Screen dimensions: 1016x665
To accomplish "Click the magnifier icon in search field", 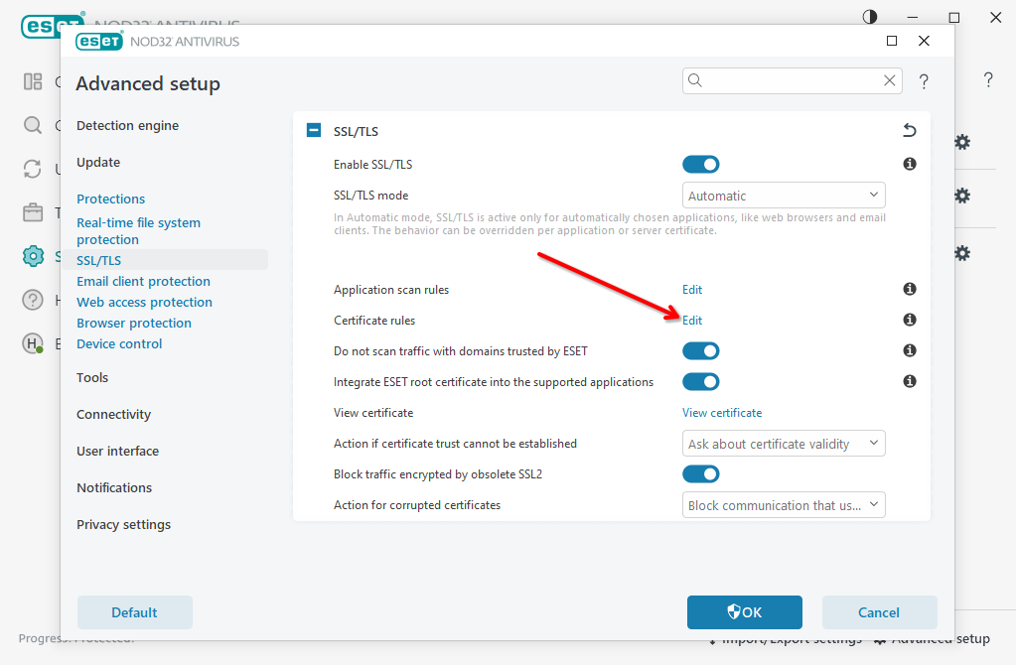I will coord(695,80).
